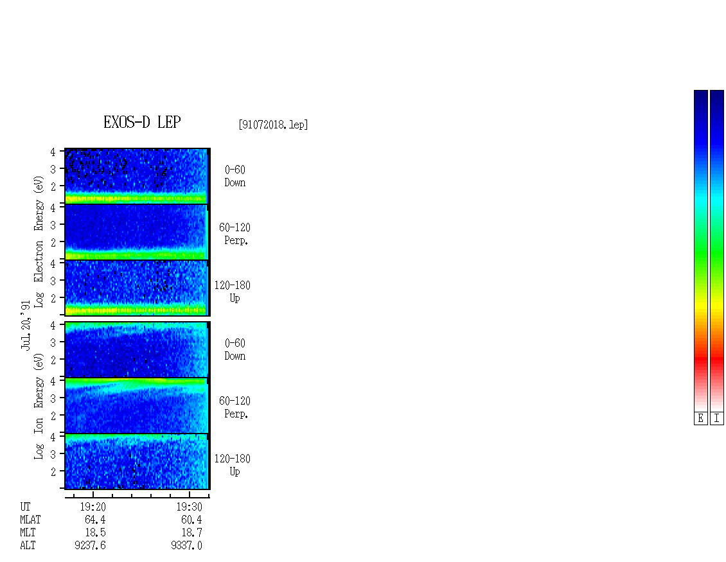Click the ion 0-60 Down spectrogram panel
The width and height of the screenshot is (726, 562).
point(137,349)
